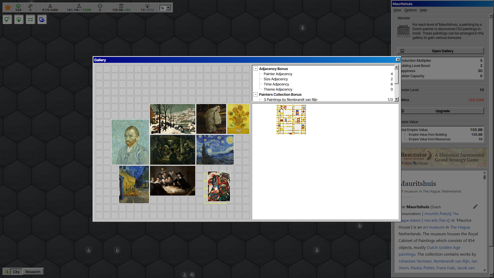Collapse the Painters Collection Bonus node
The width and height of the screenshot is (494, 278).
click(x=256, y=94)
